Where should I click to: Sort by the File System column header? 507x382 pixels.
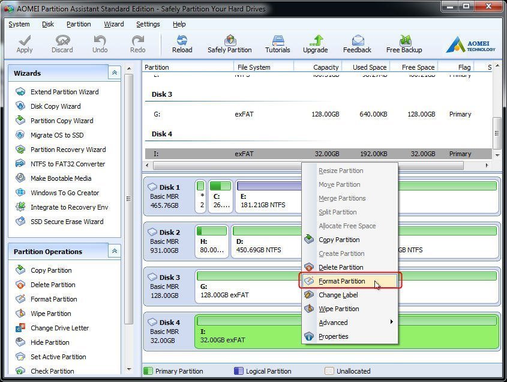point(263,67)
